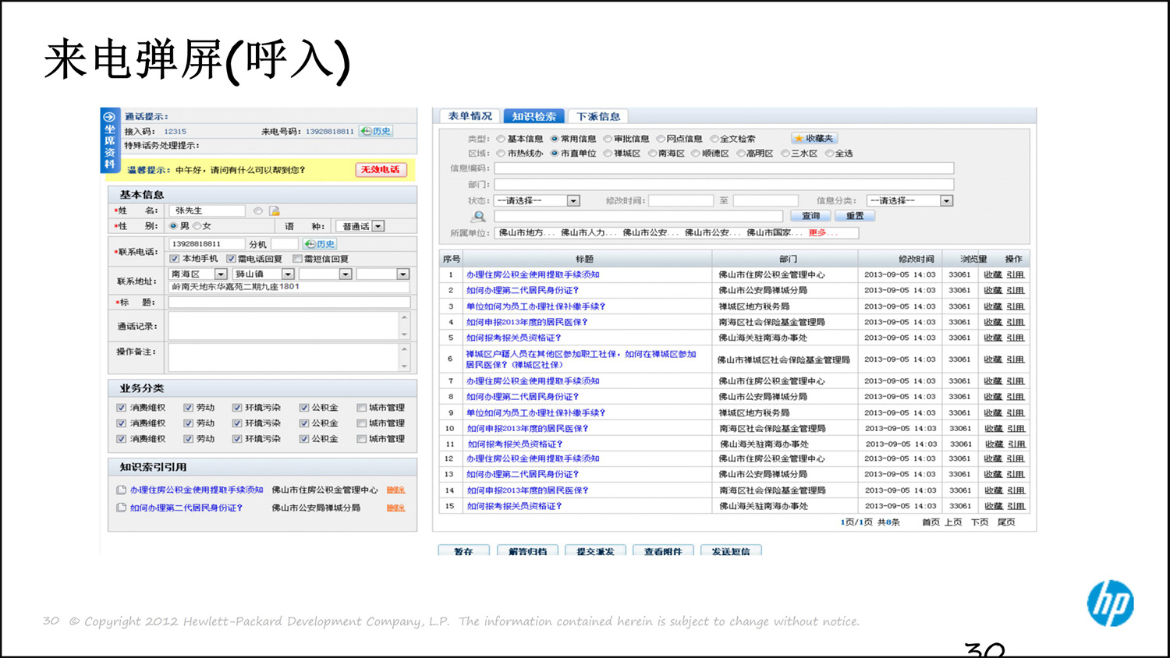Open call history beside the caller number
This screenshot has width=1170, height=658.
point(376,132)
